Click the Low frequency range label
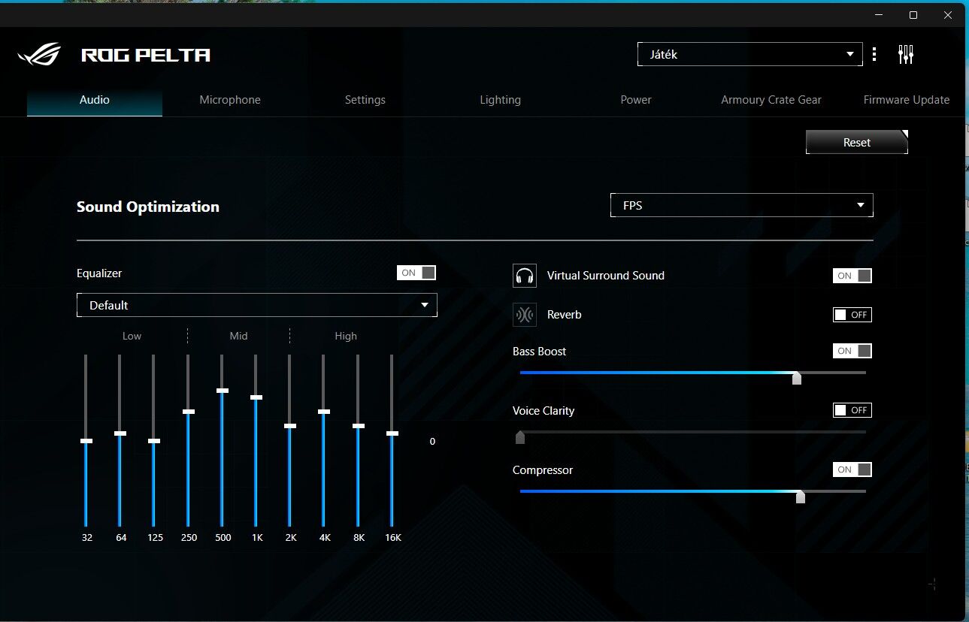The image size is (969, 622). click(x=132, y=336)
